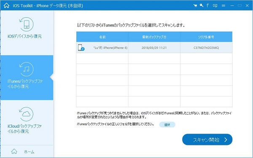This screenshot has width=253, height=158.
Task: Click the 名前 column header
Action: tap(102, 37)
